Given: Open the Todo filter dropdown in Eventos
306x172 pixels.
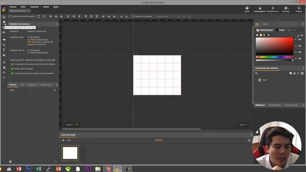Looking at the screenshot, I should [x=20, y=90].
